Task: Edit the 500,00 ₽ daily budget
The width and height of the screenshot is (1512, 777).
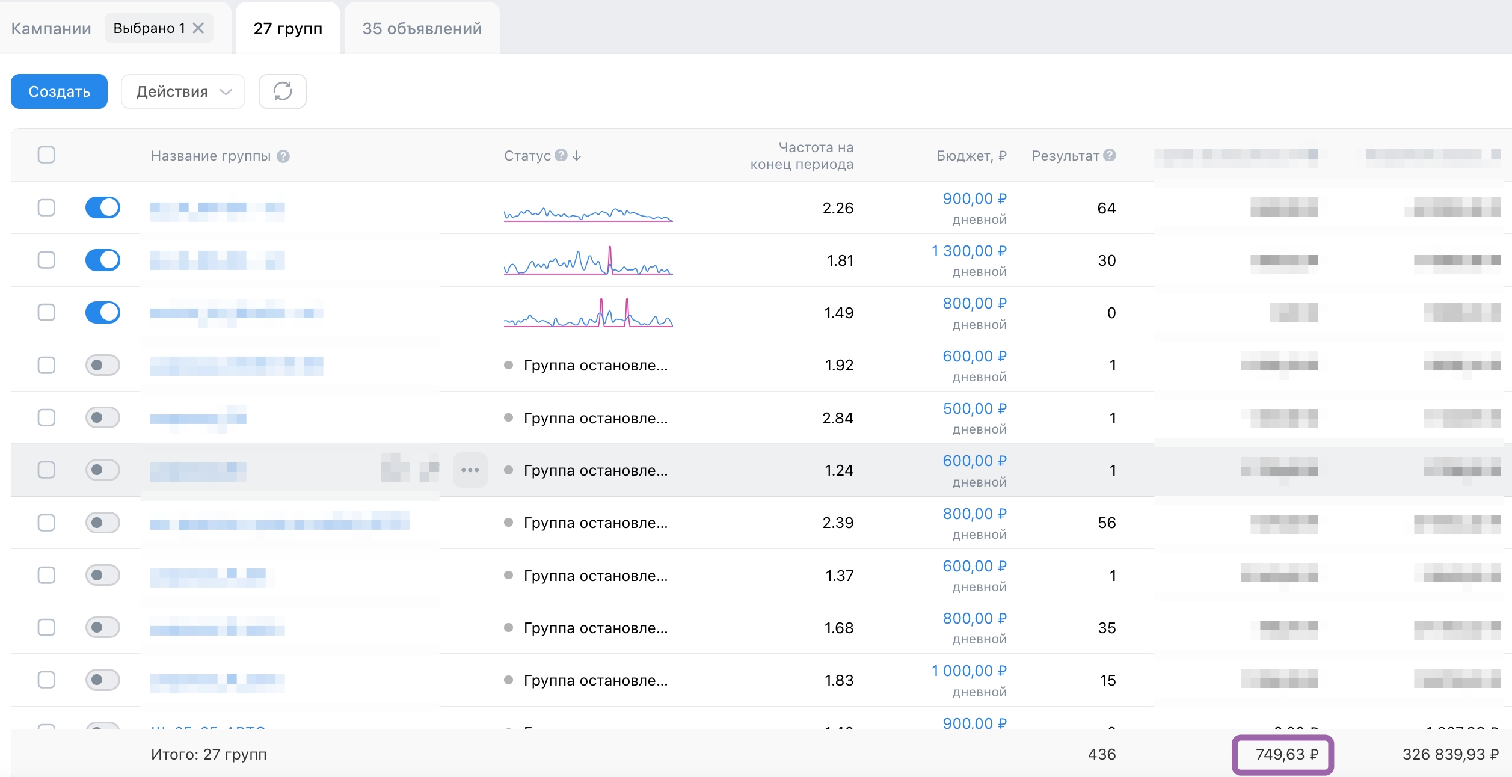Action: click(x=974, y=408)
